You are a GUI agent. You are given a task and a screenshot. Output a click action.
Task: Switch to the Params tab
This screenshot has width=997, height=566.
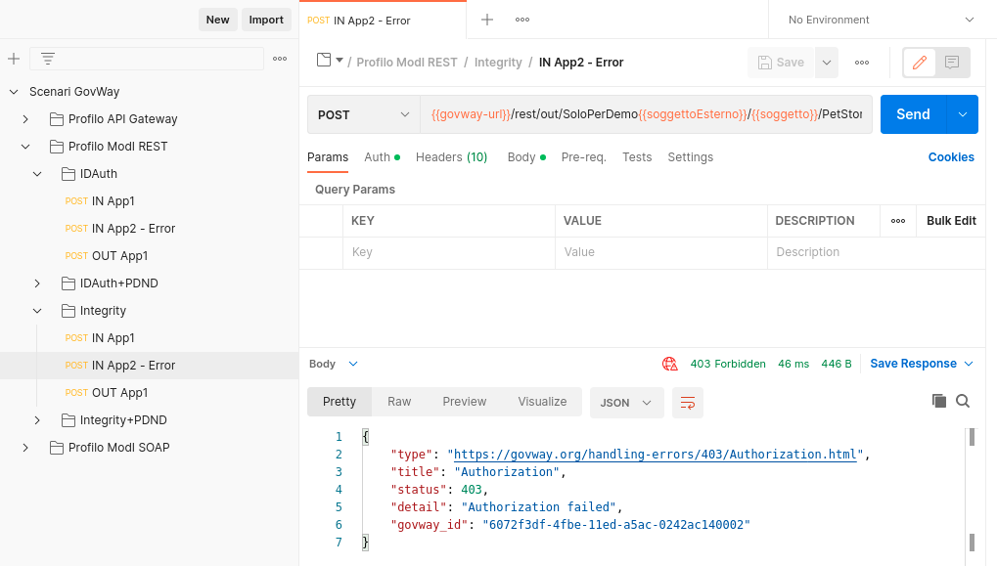point(328,157)
